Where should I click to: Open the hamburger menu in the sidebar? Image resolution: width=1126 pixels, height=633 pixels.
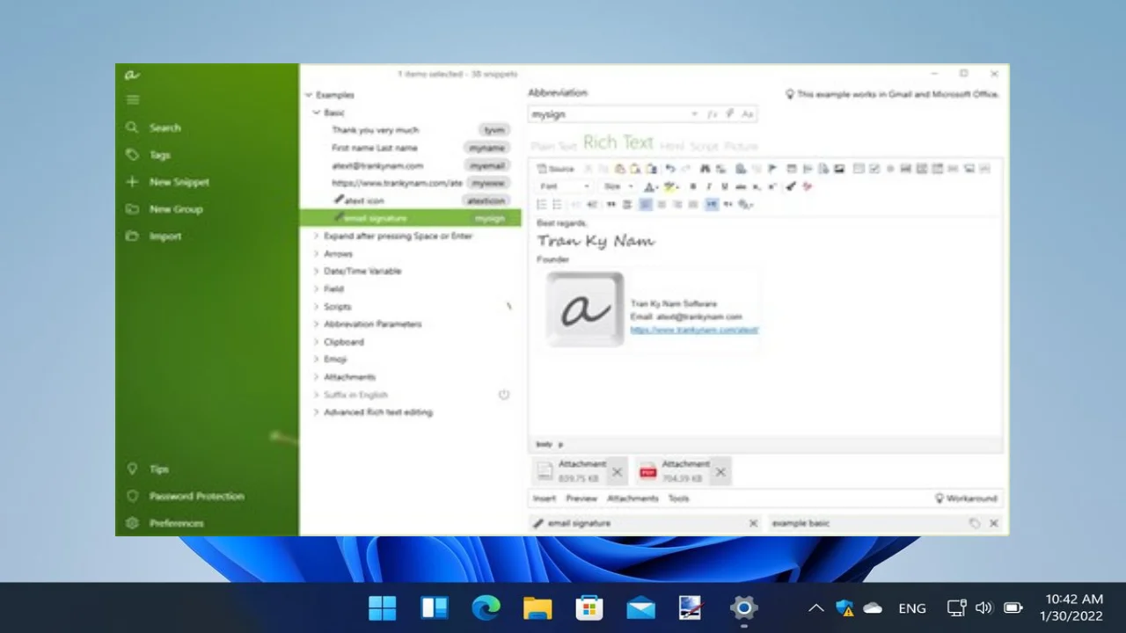133,100
